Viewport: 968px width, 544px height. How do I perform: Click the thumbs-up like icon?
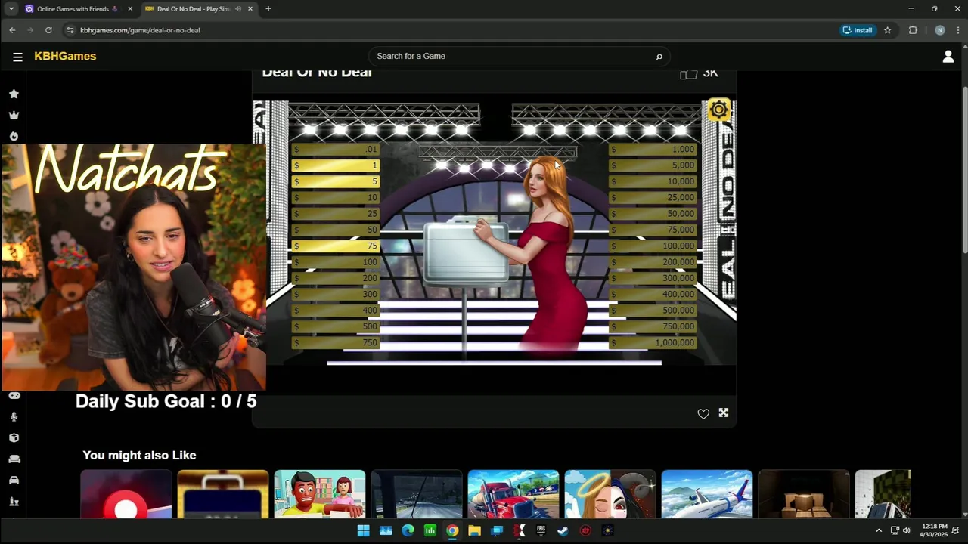[x=688, y=73]
